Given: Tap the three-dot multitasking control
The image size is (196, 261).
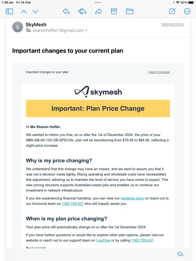Looking at the screenshot, I should 98,2.
